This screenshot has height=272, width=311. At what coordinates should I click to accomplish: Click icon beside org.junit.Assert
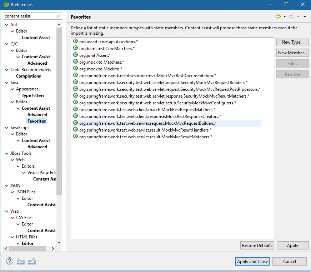point(75,55)
